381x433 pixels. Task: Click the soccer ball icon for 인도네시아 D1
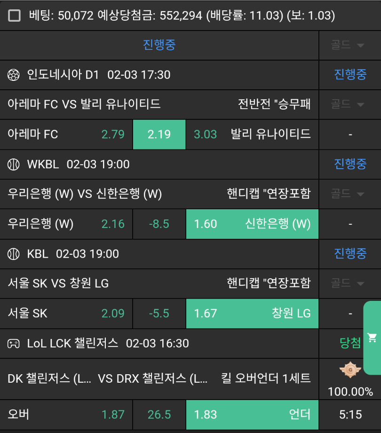[14, 75]
